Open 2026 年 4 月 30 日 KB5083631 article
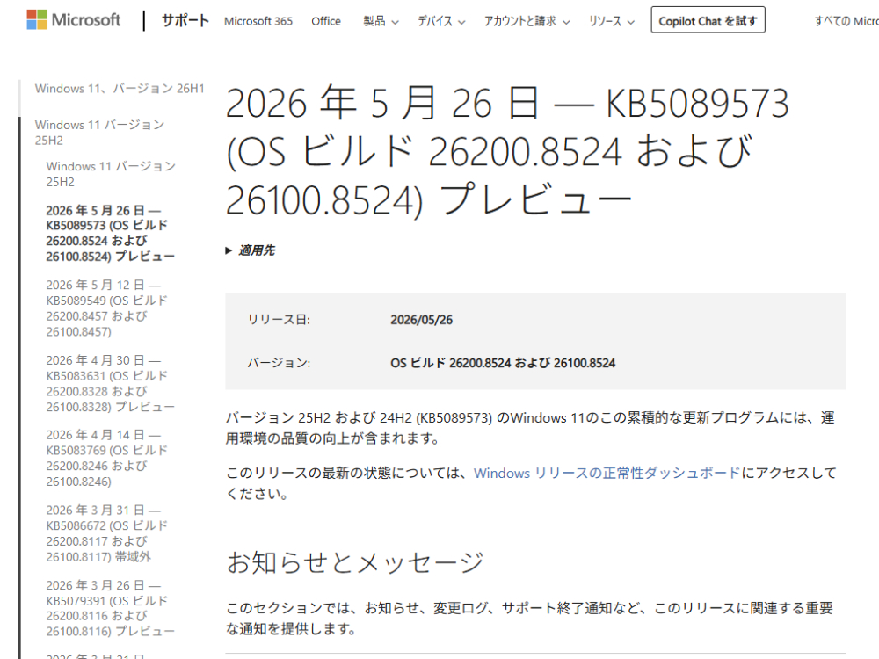The height and width of the screenshot is (659, 879). (111, 383)
